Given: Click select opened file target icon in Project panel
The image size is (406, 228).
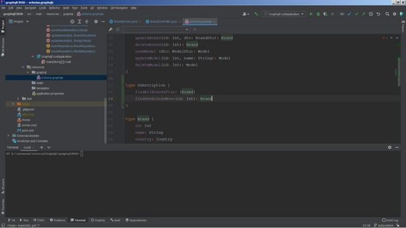Looking at the screenshot, I should 72,22.
